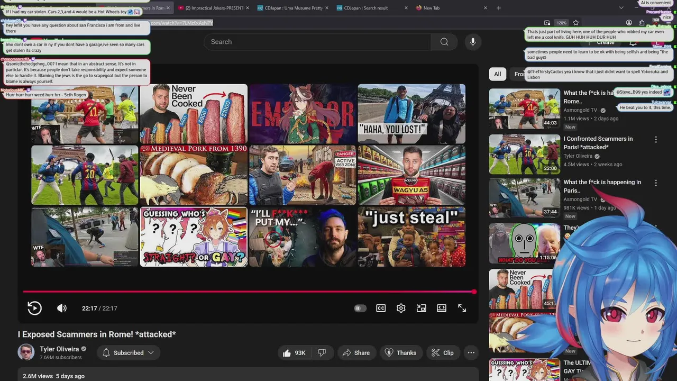Open the player settings gear
The height and width of the screenshot is (381, 677).
[x=401, y=308]
